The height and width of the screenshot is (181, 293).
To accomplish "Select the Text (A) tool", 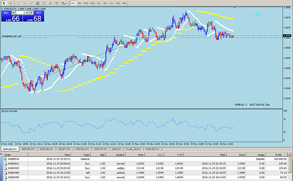I will point(50,3).
